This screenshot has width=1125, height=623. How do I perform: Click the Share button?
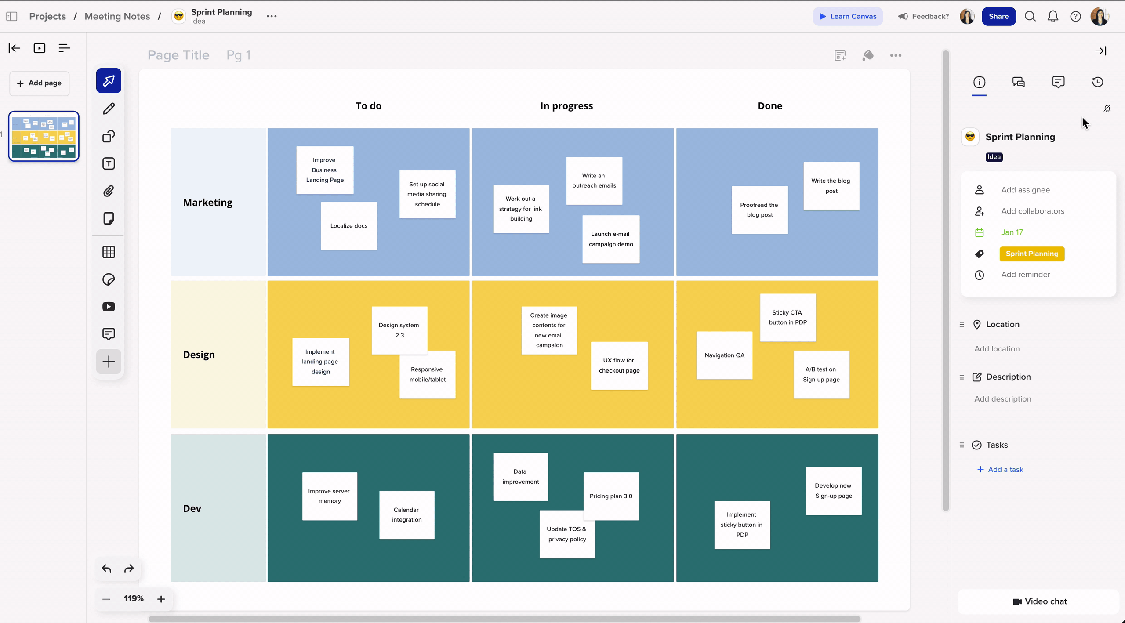click(998, 16)
